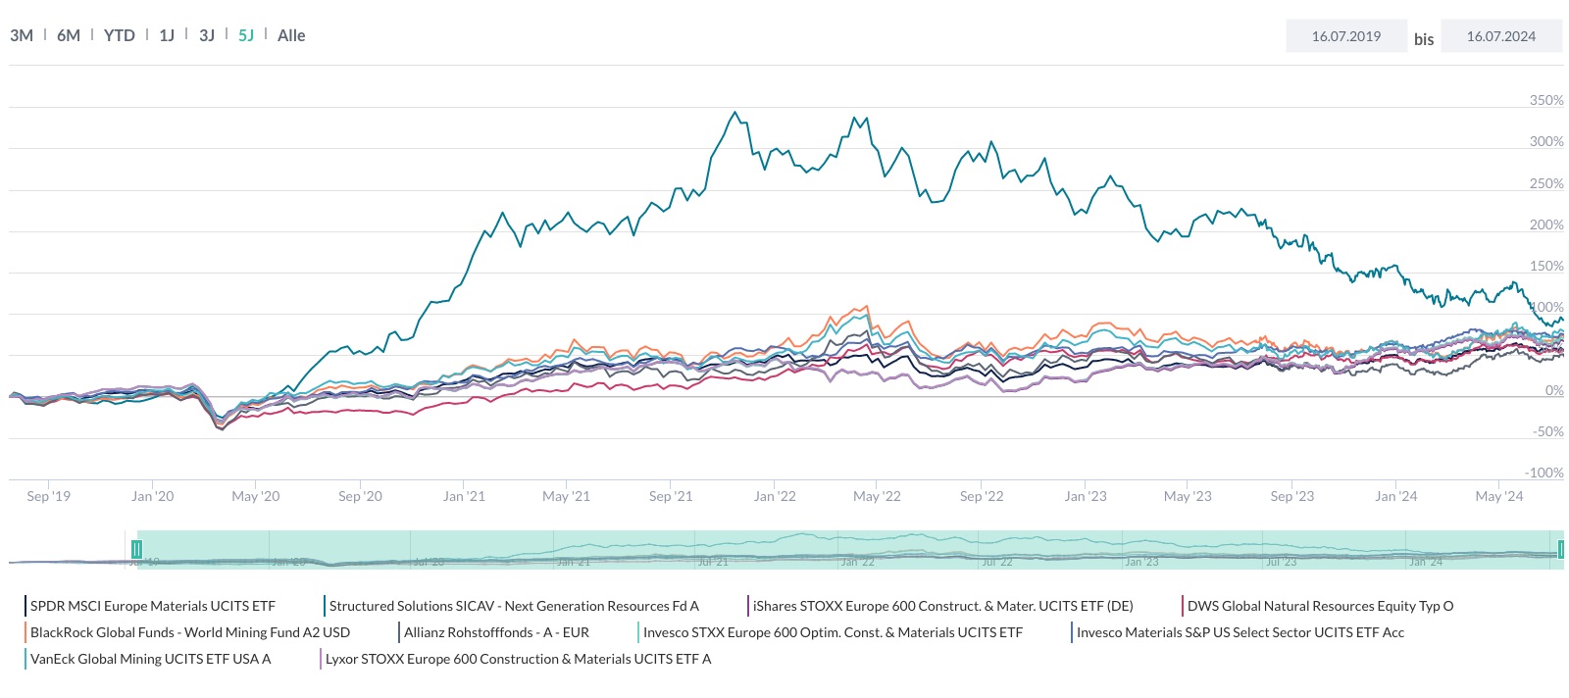Toggle BlackRock World Mining Fund legend
Image resolution: width=1569 pixels, height=698 pixels.
[189, 632]
